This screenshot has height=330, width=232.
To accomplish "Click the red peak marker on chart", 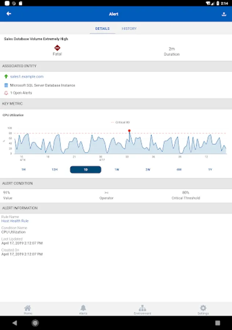I will [129, 131].
